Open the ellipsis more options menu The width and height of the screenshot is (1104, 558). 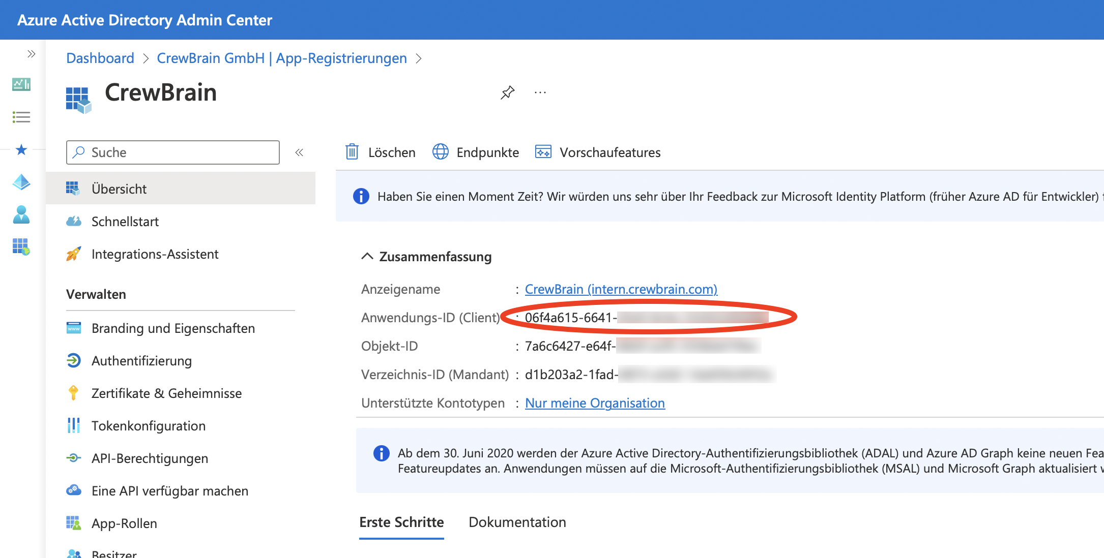click(x=540, y=92)
